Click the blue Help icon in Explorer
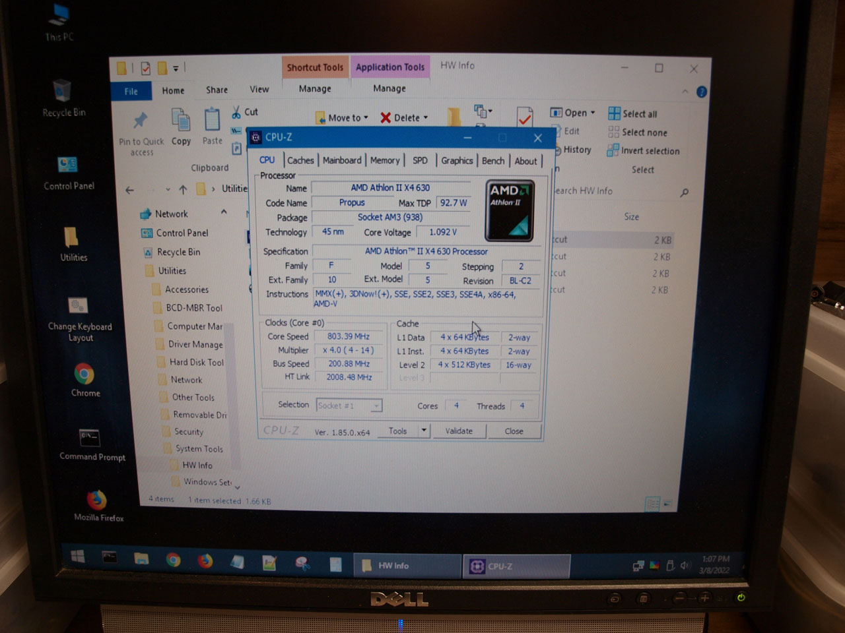 [702, 92]
